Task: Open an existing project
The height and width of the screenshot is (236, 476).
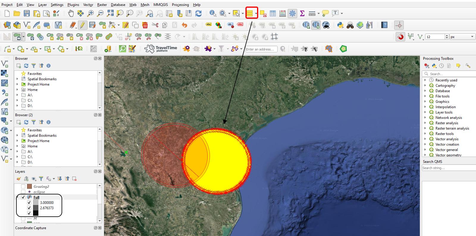Action: coord(17,13)
